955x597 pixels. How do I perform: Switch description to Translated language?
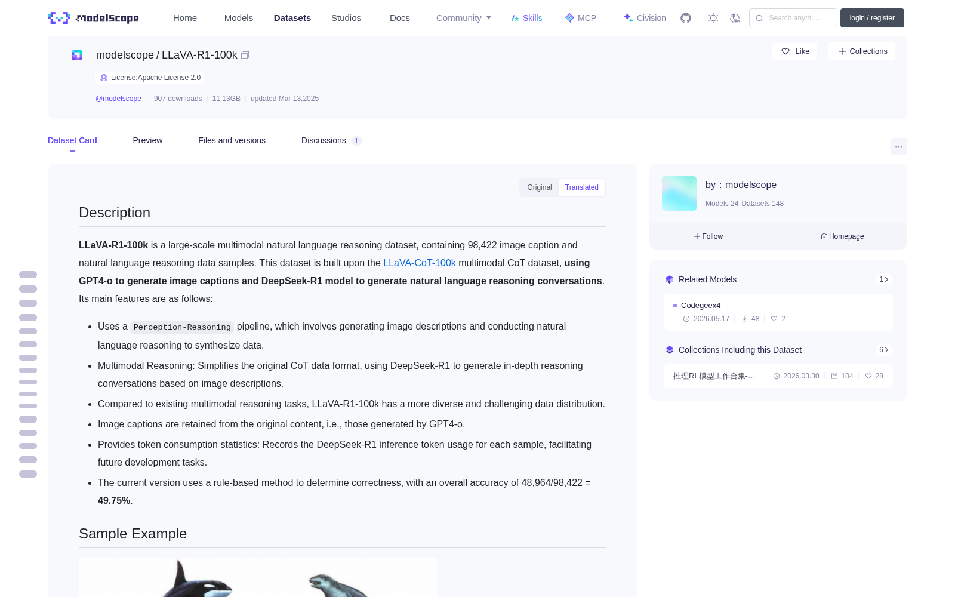[x=582, y=187]
